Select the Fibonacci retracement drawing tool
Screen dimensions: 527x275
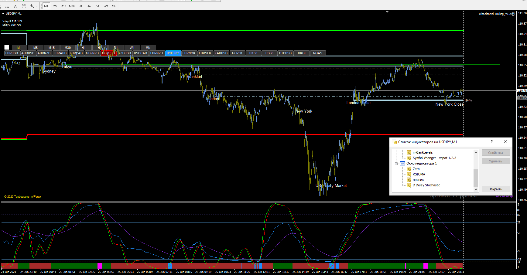click(7, 6)
